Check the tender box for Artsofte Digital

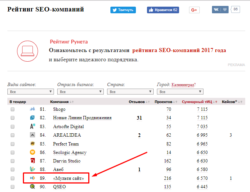click(13, 127)
